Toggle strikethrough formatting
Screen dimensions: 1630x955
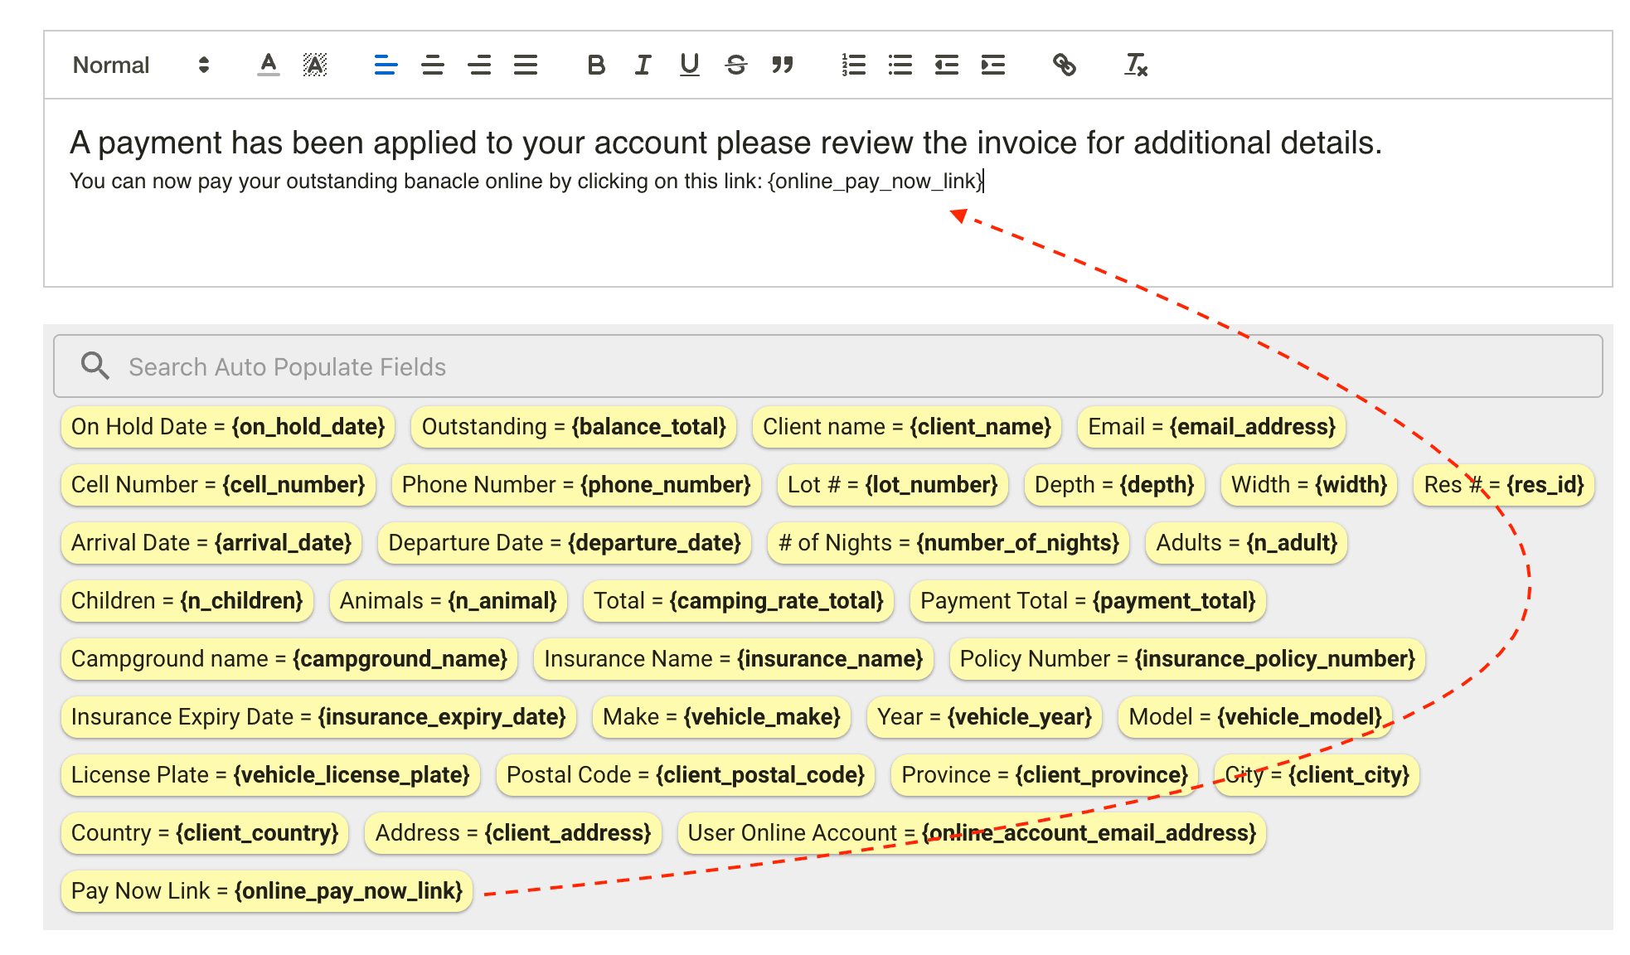[735, 65]
